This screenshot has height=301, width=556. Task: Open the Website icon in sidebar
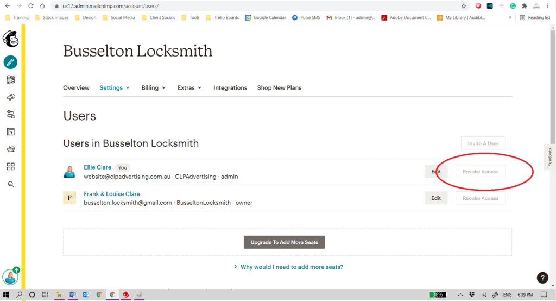11,131
